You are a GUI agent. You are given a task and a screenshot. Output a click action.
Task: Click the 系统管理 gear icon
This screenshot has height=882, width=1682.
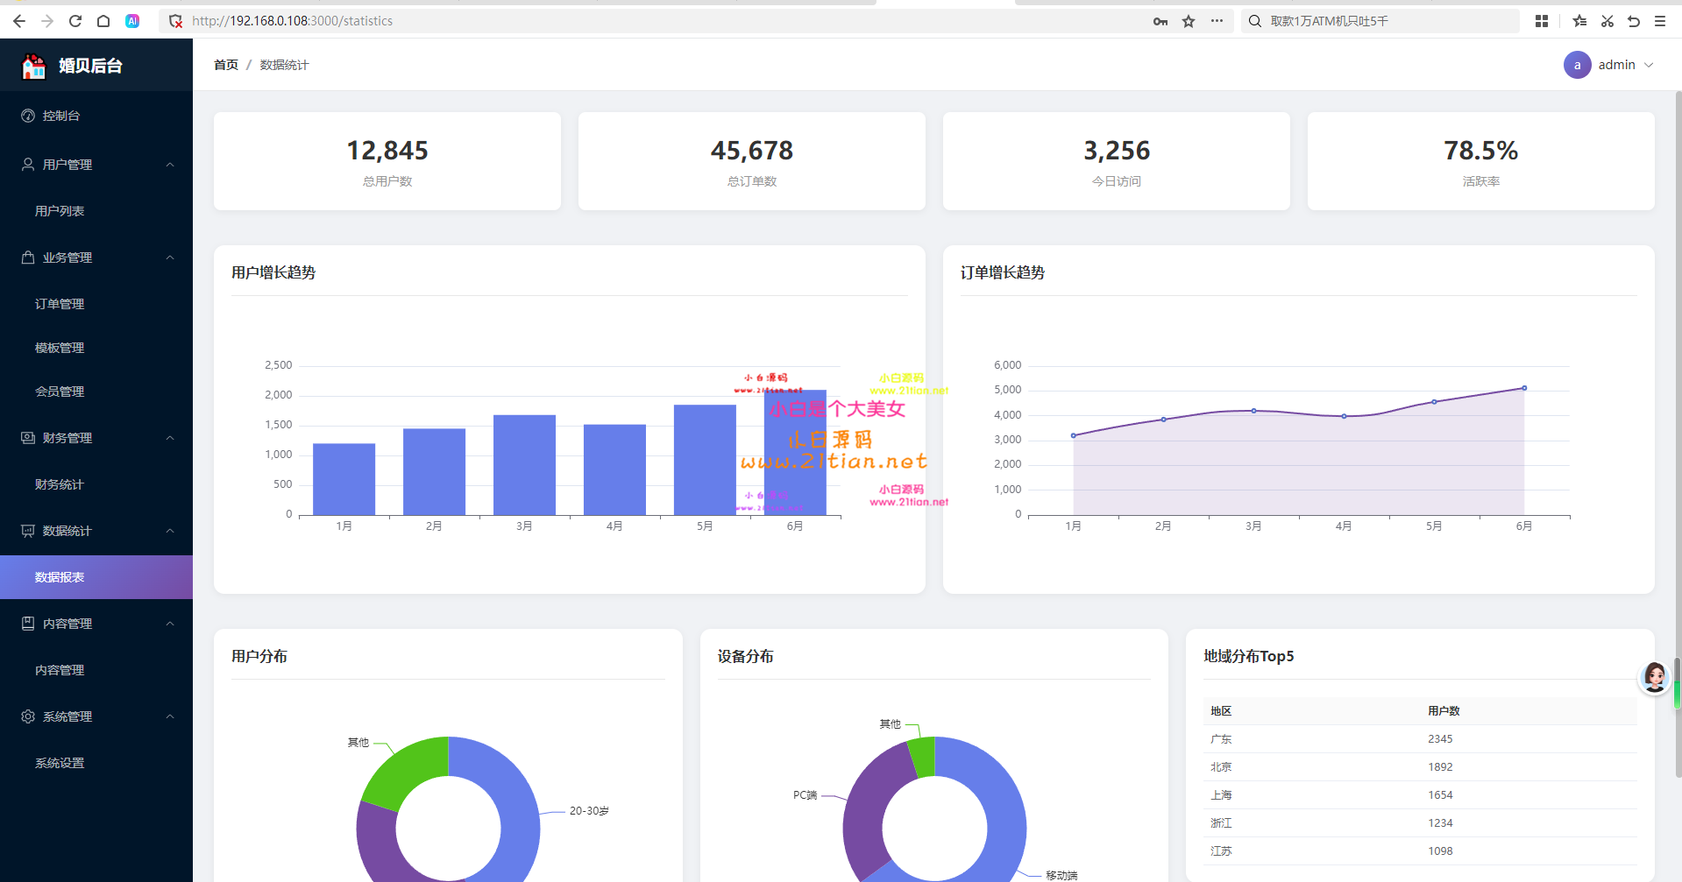[x=28, y=716]
